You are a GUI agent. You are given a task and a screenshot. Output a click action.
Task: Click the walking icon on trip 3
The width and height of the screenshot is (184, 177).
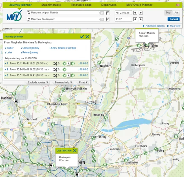click(68, 75)
